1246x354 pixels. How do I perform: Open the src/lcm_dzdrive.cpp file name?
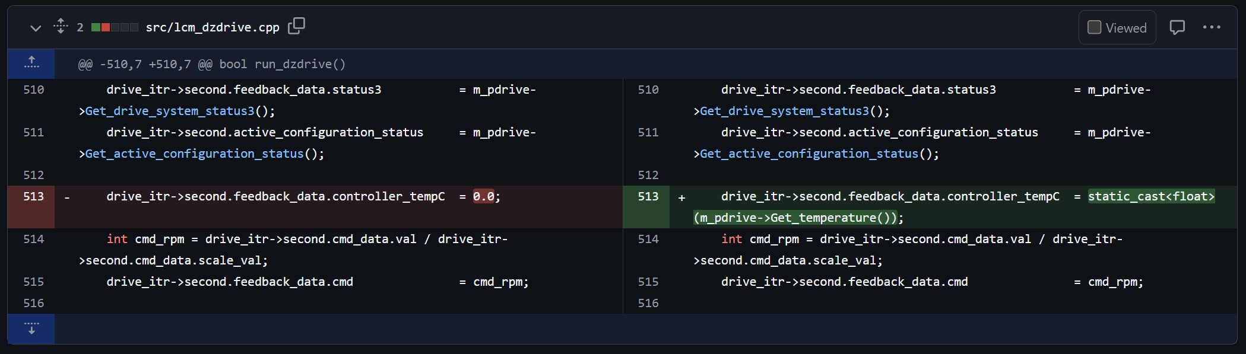[212, 28]
